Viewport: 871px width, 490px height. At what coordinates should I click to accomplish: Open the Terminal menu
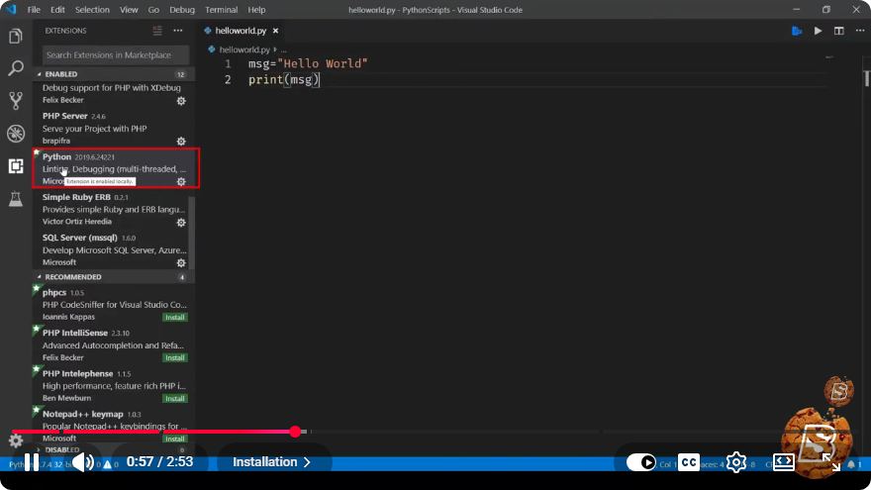(221, 10)
